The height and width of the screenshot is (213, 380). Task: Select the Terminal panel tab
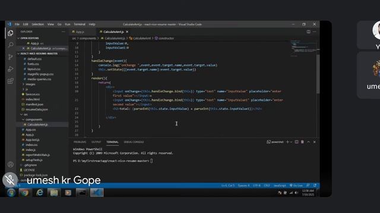[112, 142]
